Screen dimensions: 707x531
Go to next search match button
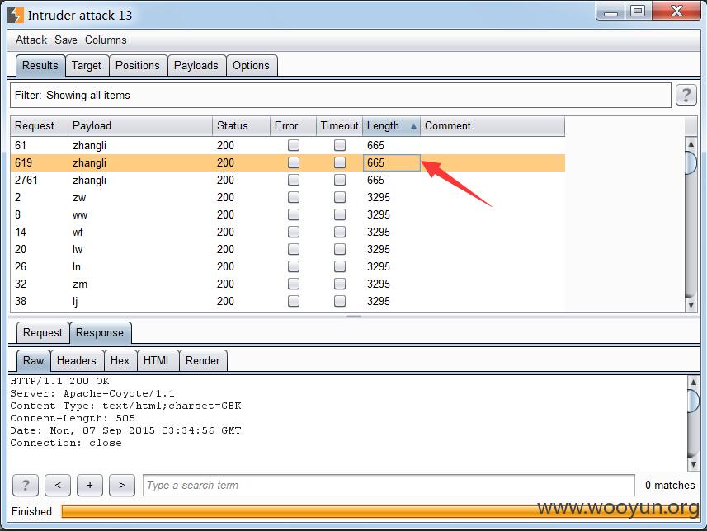click(x=122, y=485)
